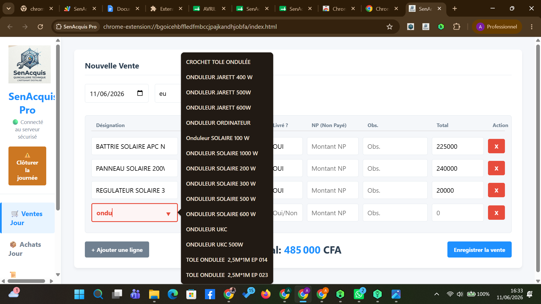
Task: Click the sidebar horizontal scrollbar
Action: click(x=26, y=281)
